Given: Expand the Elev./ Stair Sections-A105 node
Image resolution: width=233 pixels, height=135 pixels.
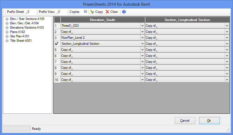Looking at the screenshot, I should [7, 19].
